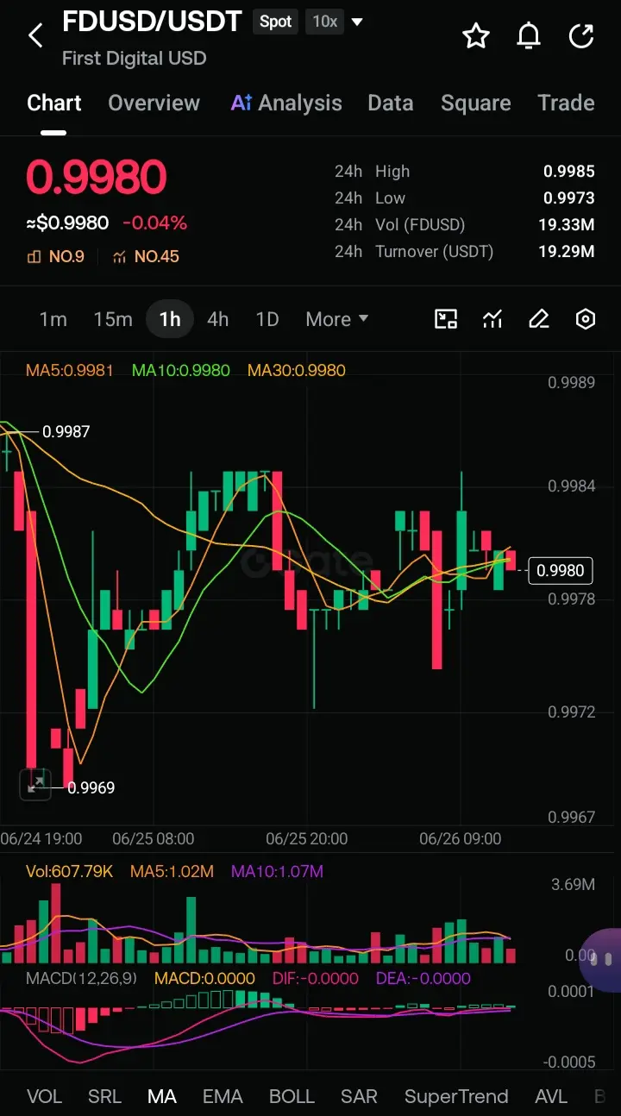Open chart settings hexagon icon
This screenshot has width=621, height=1116.
[x=586, y=319]
